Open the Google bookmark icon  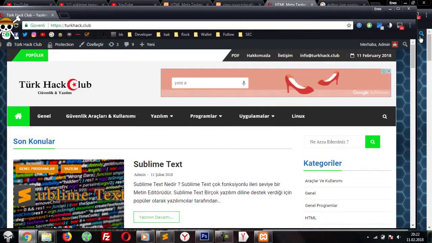click(x=51, y=34)
